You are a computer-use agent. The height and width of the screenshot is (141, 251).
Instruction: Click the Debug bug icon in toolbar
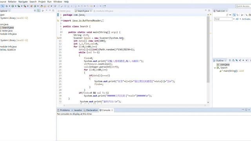point(7,6)
